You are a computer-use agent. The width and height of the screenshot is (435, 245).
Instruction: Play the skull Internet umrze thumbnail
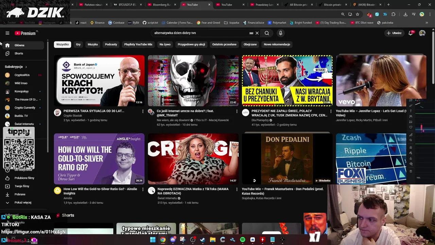[x=193, y=81]
